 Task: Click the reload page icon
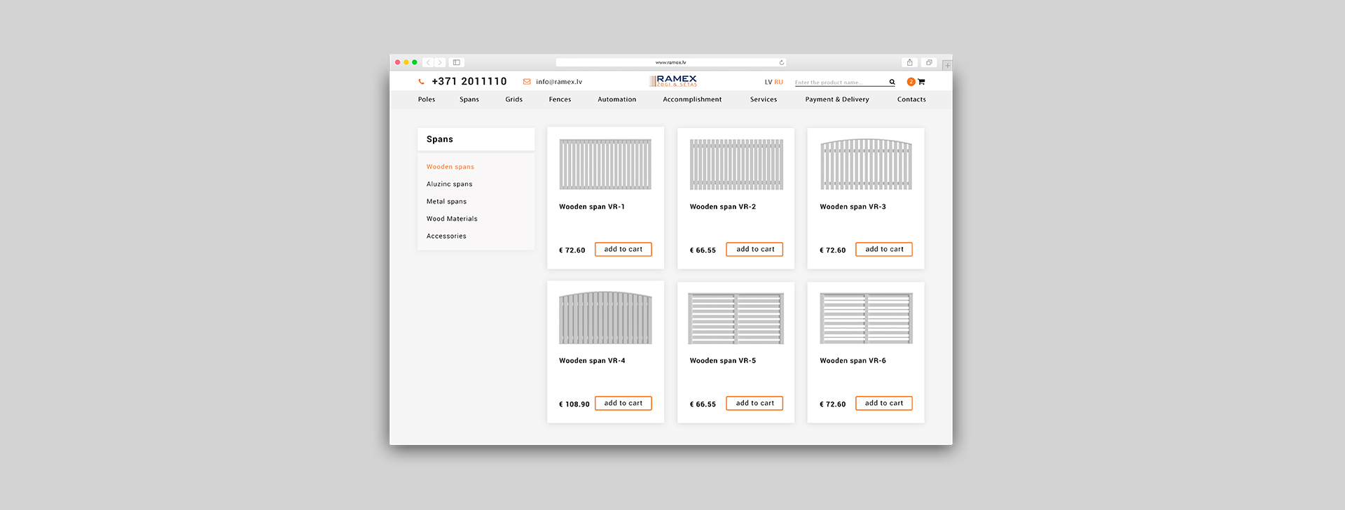(x=782, y=62)
